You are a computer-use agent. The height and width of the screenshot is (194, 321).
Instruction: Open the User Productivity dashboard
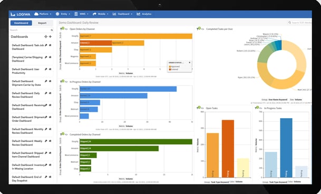click(25, 71)
